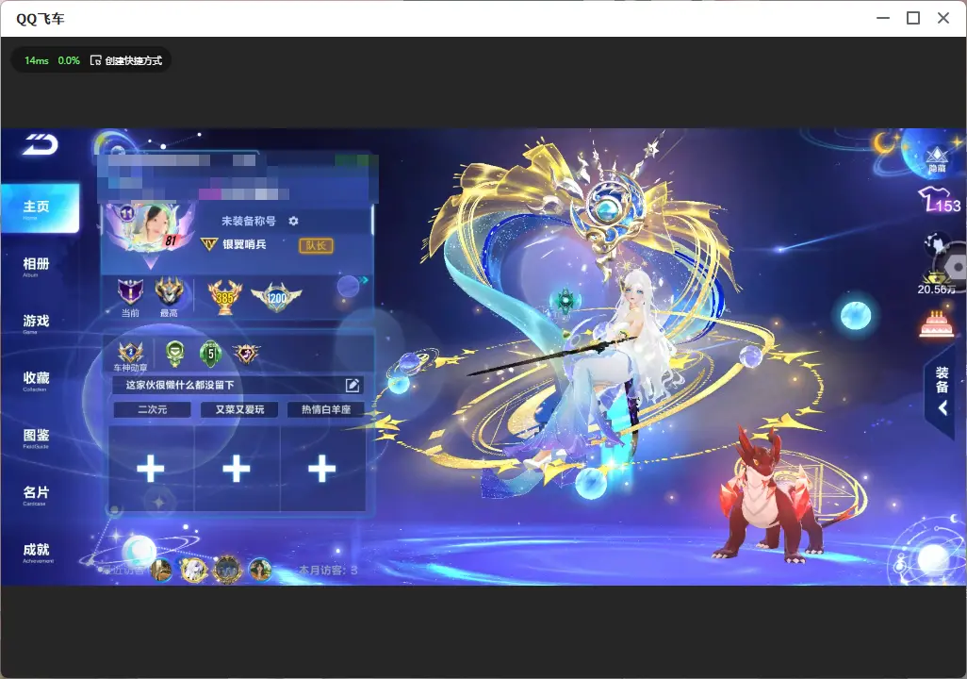This screenshot has width=967, height=679.
Task: Select the 二次元 tag
Action: [153, 410]
